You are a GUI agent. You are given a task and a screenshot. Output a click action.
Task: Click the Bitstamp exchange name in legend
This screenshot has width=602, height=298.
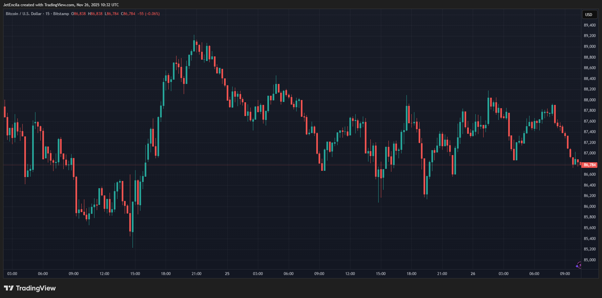(x=61, y=14)
